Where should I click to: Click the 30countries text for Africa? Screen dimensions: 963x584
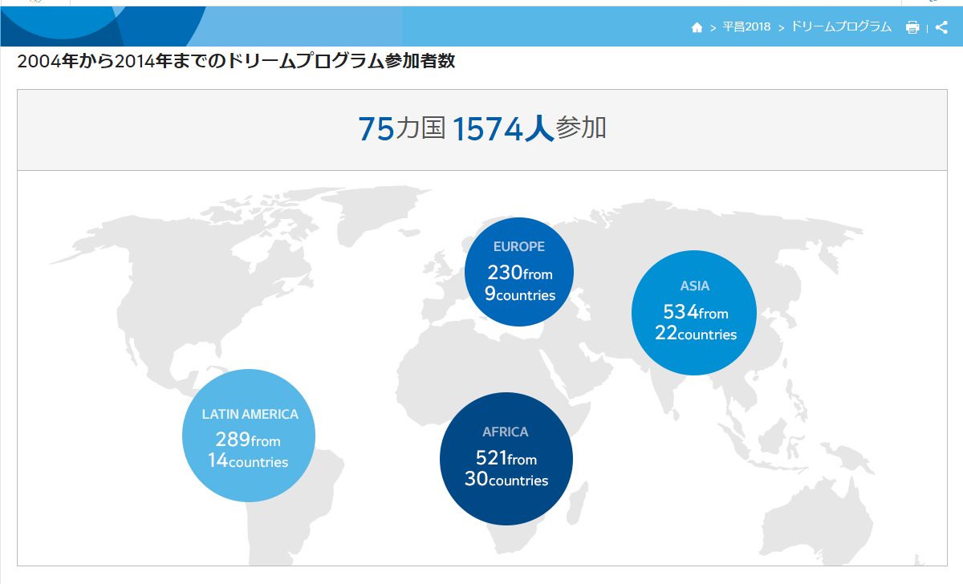tap(506, 481)
